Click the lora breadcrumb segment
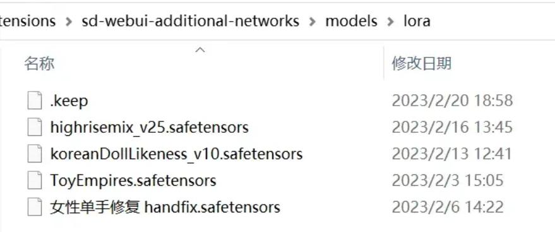The height and width of the screenshot is (232, 555). click(x=417, y=21)
